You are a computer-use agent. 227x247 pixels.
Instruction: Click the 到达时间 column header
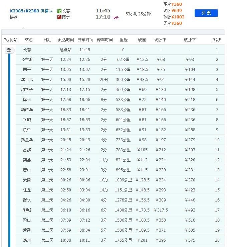point(66,40)
